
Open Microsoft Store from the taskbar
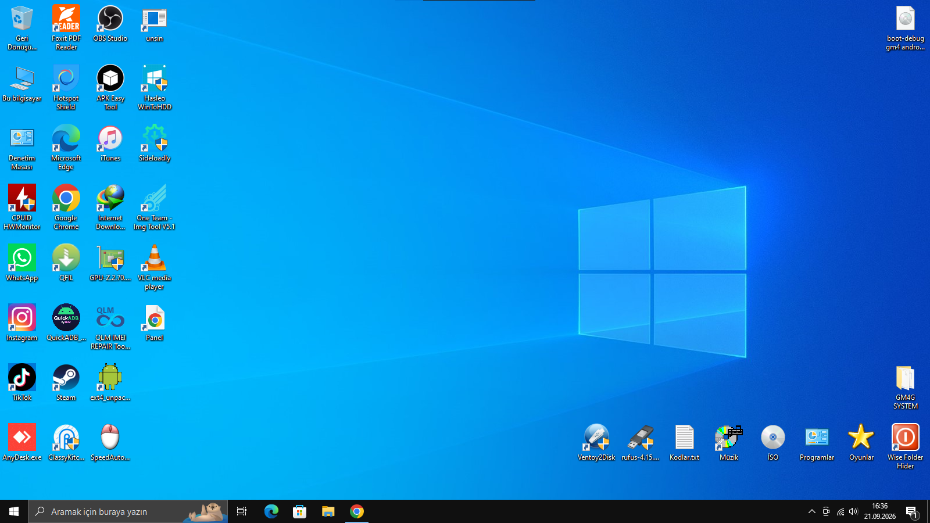click(x=300, y=511)
